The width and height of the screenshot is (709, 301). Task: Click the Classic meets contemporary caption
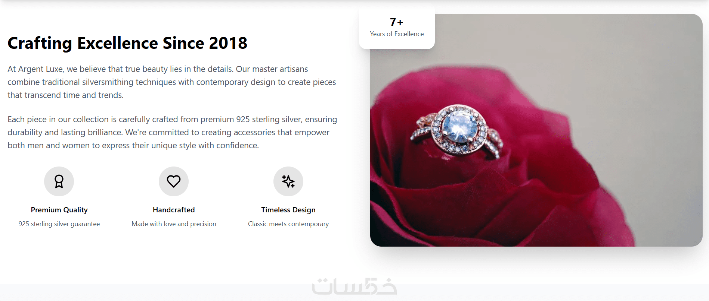pyautogui.click(x=288, y=224)
